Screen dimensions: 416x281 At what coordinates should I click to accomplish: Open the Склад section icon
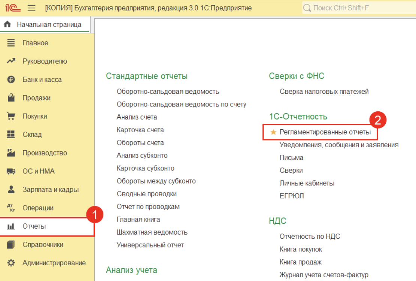(10, 134)
